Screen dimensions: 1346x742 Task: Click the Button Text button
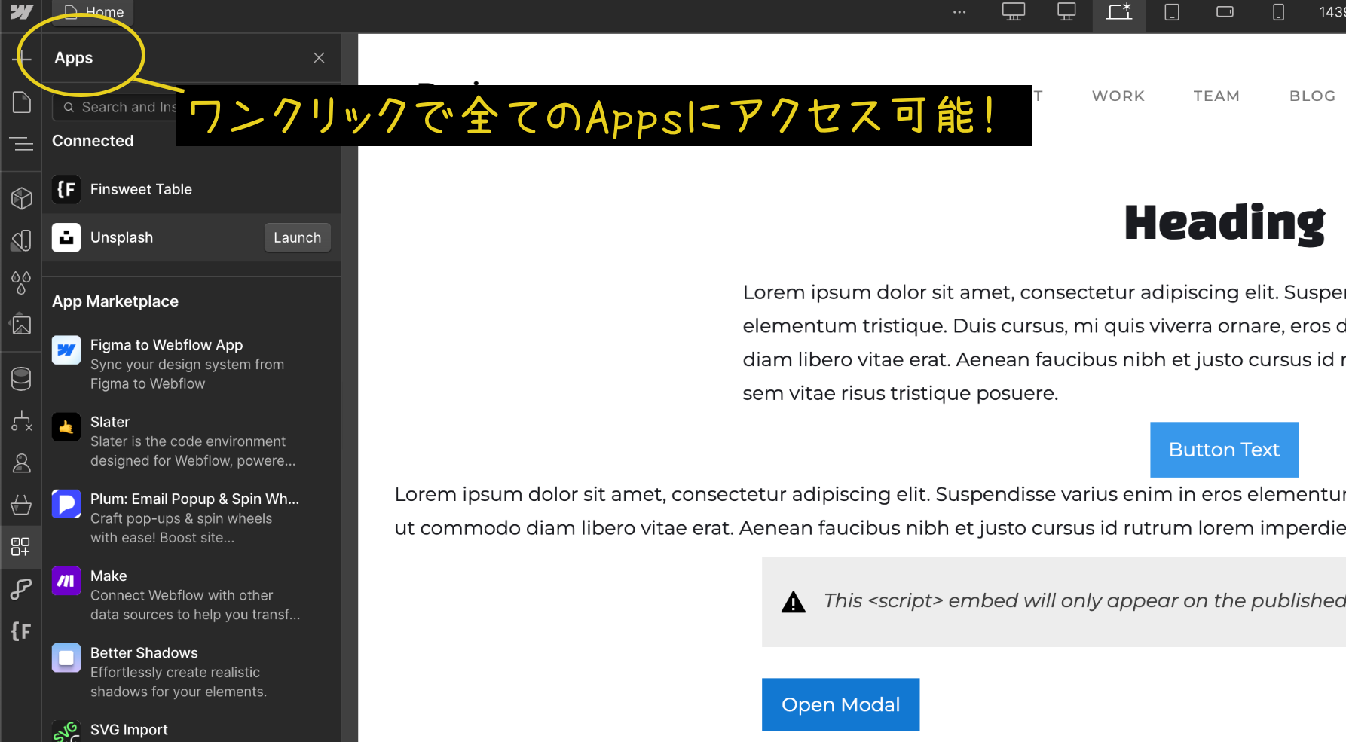pos(1224,450)
